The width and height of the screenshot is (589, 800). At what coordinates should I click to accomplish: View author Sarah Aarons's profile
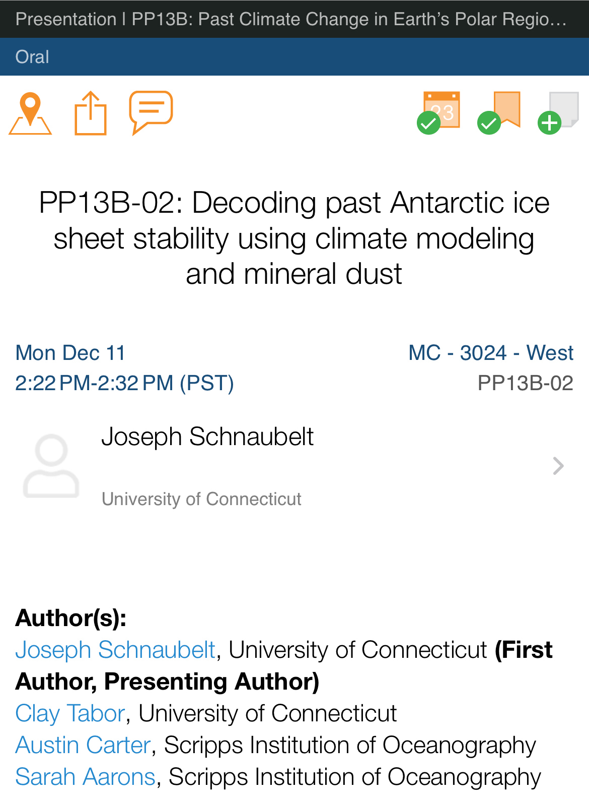86,777
